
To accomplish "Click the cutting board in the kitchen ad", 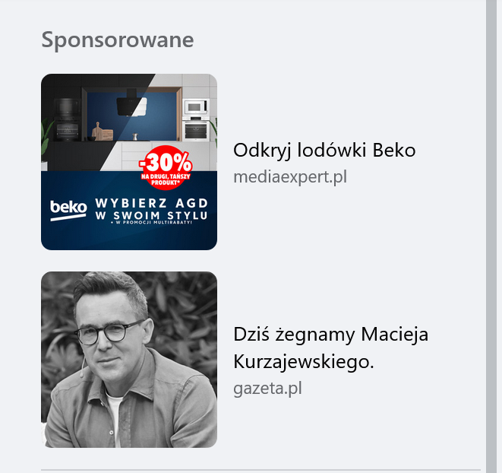I will click(103, 132).
